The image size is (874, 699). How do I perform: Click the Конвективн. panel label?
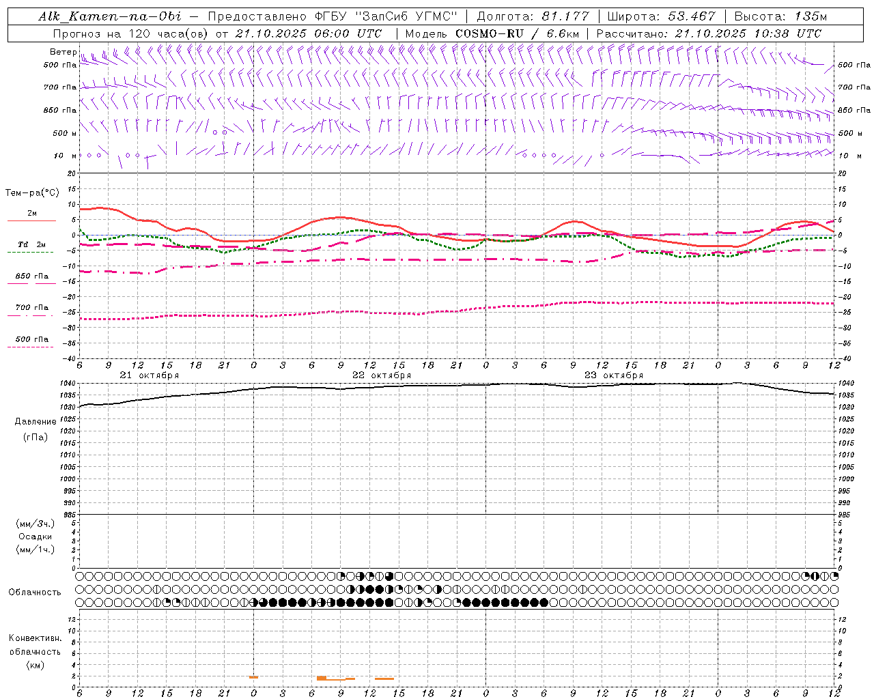[35, 638]
